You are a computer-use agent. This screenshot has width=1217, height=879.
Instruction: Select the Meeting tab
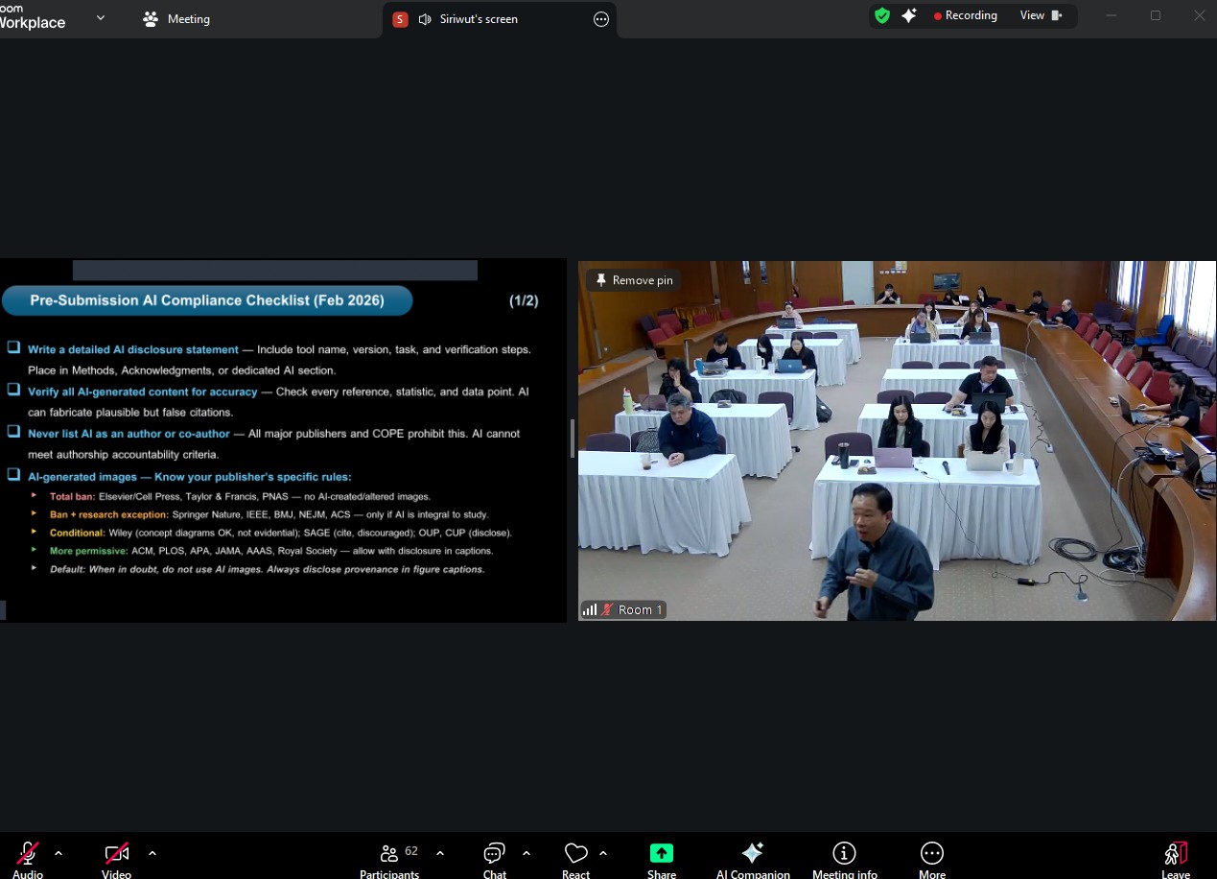tap(176, 19)
